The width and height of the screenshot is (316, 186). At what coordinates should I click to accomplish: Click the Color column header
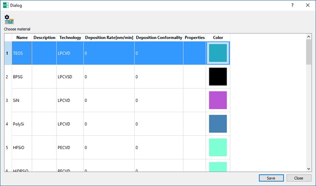[x=218, y=37]
